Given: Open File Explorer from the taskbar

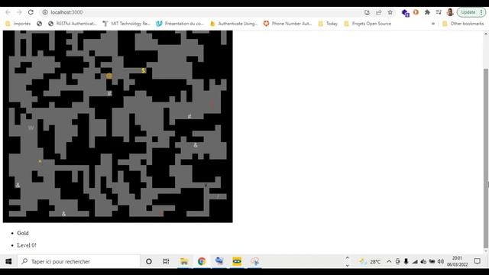Looking at the screenshot, I should click(x=184, y=261).
